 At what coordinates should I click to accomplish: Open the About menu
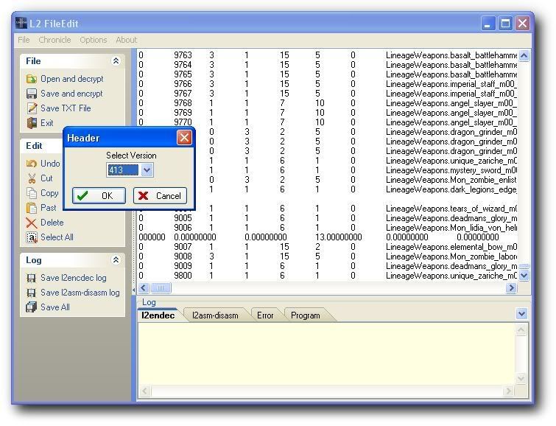(126, 40)
